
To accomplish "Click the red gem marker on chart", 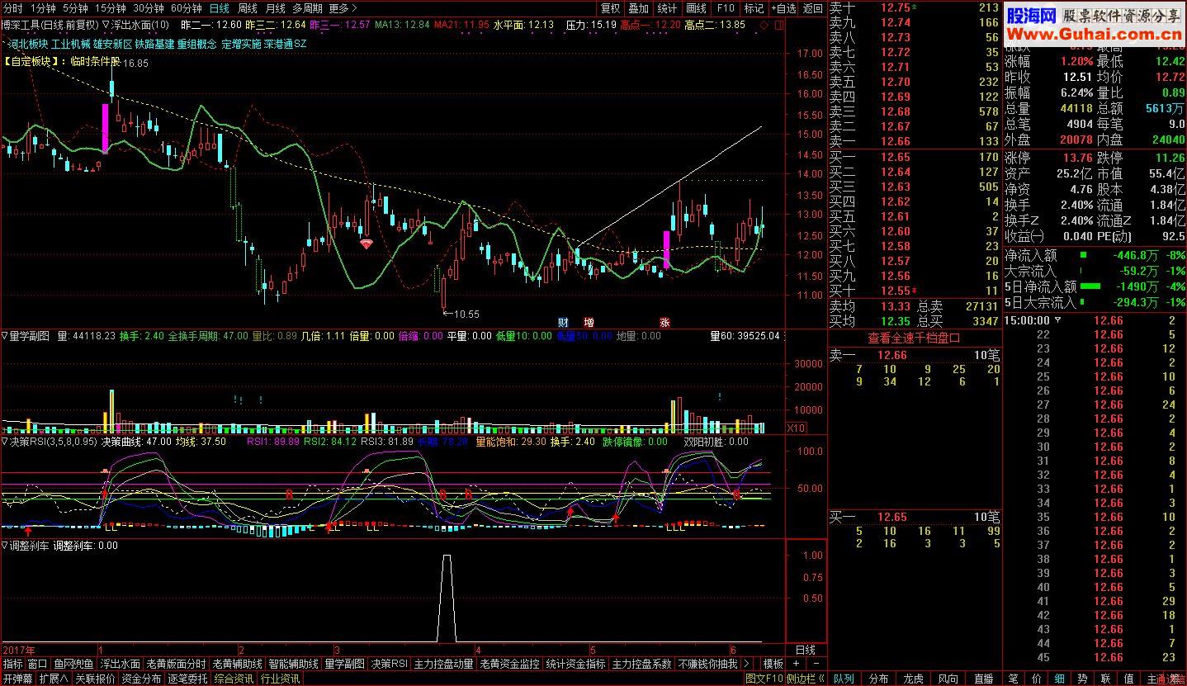I will (x=367, y=244).
